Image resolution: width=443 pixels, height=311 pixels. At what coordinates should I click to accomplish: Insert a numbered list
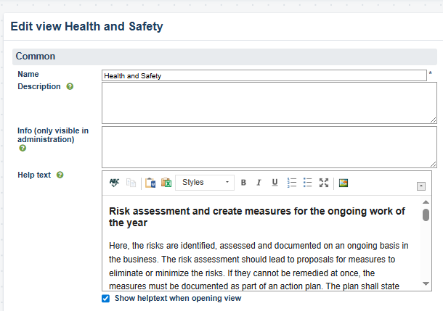pos(292,183)
